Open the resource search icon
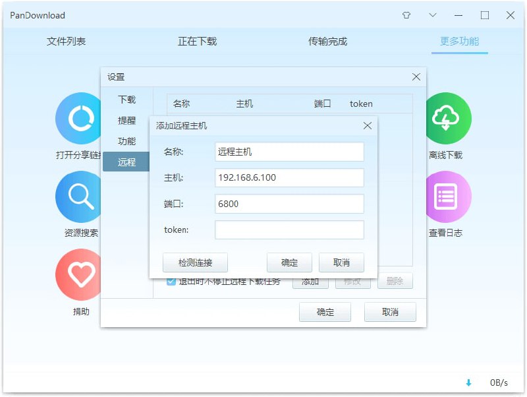527x397 pixels. click(x=78, y=197)
